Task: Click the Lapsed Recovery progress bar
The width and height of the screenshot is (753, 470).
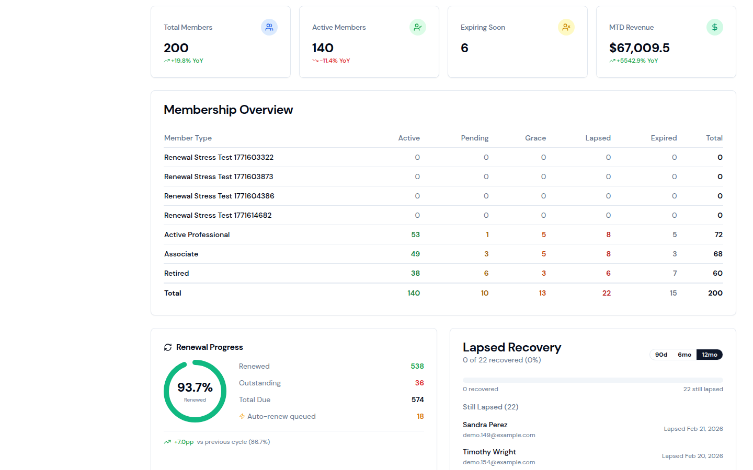Action: pyautogui.click(x=593, y=380)
